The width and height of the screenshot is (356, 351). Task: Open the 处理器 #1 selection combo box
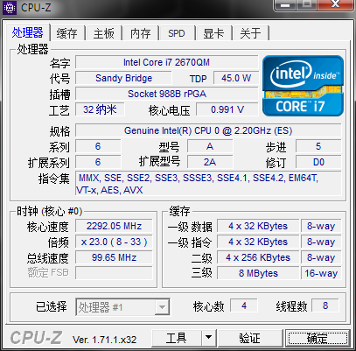point(122,306)
